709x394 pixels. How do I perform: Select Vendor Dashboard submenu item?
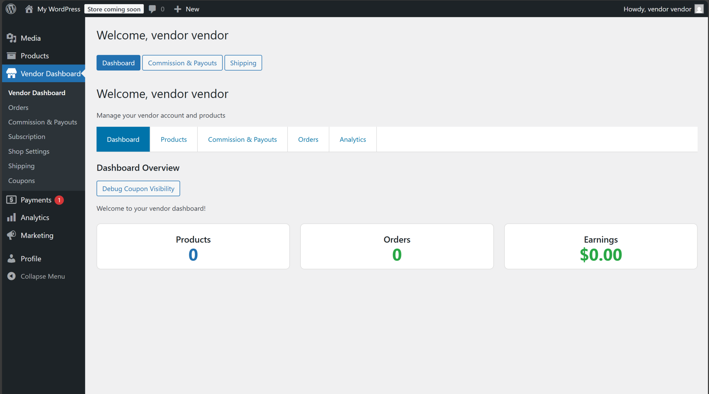(x=37, y=93)
